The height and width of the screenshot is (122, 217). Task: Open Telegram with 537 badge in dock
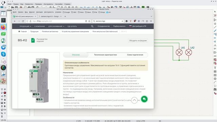pos(3,47)
